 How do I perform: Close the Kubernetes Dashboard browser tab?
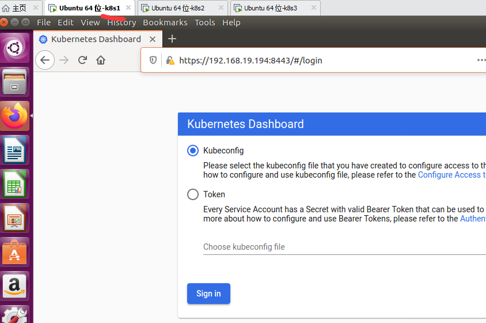tap(153, 39)
